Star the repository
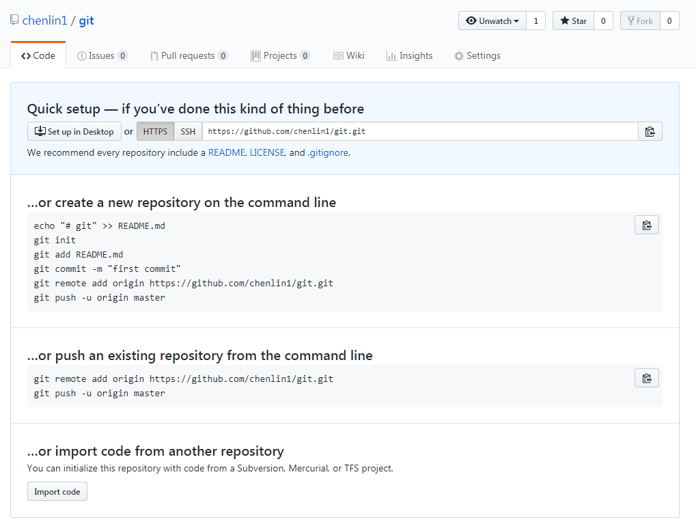The image size is (696, 522). coord(573,21)
